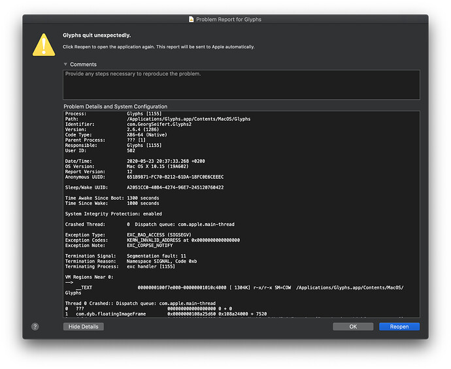Click the 'Problem Report for Glyphs' window title
Viewport: 451px width, 369px height.
point(229,19)
